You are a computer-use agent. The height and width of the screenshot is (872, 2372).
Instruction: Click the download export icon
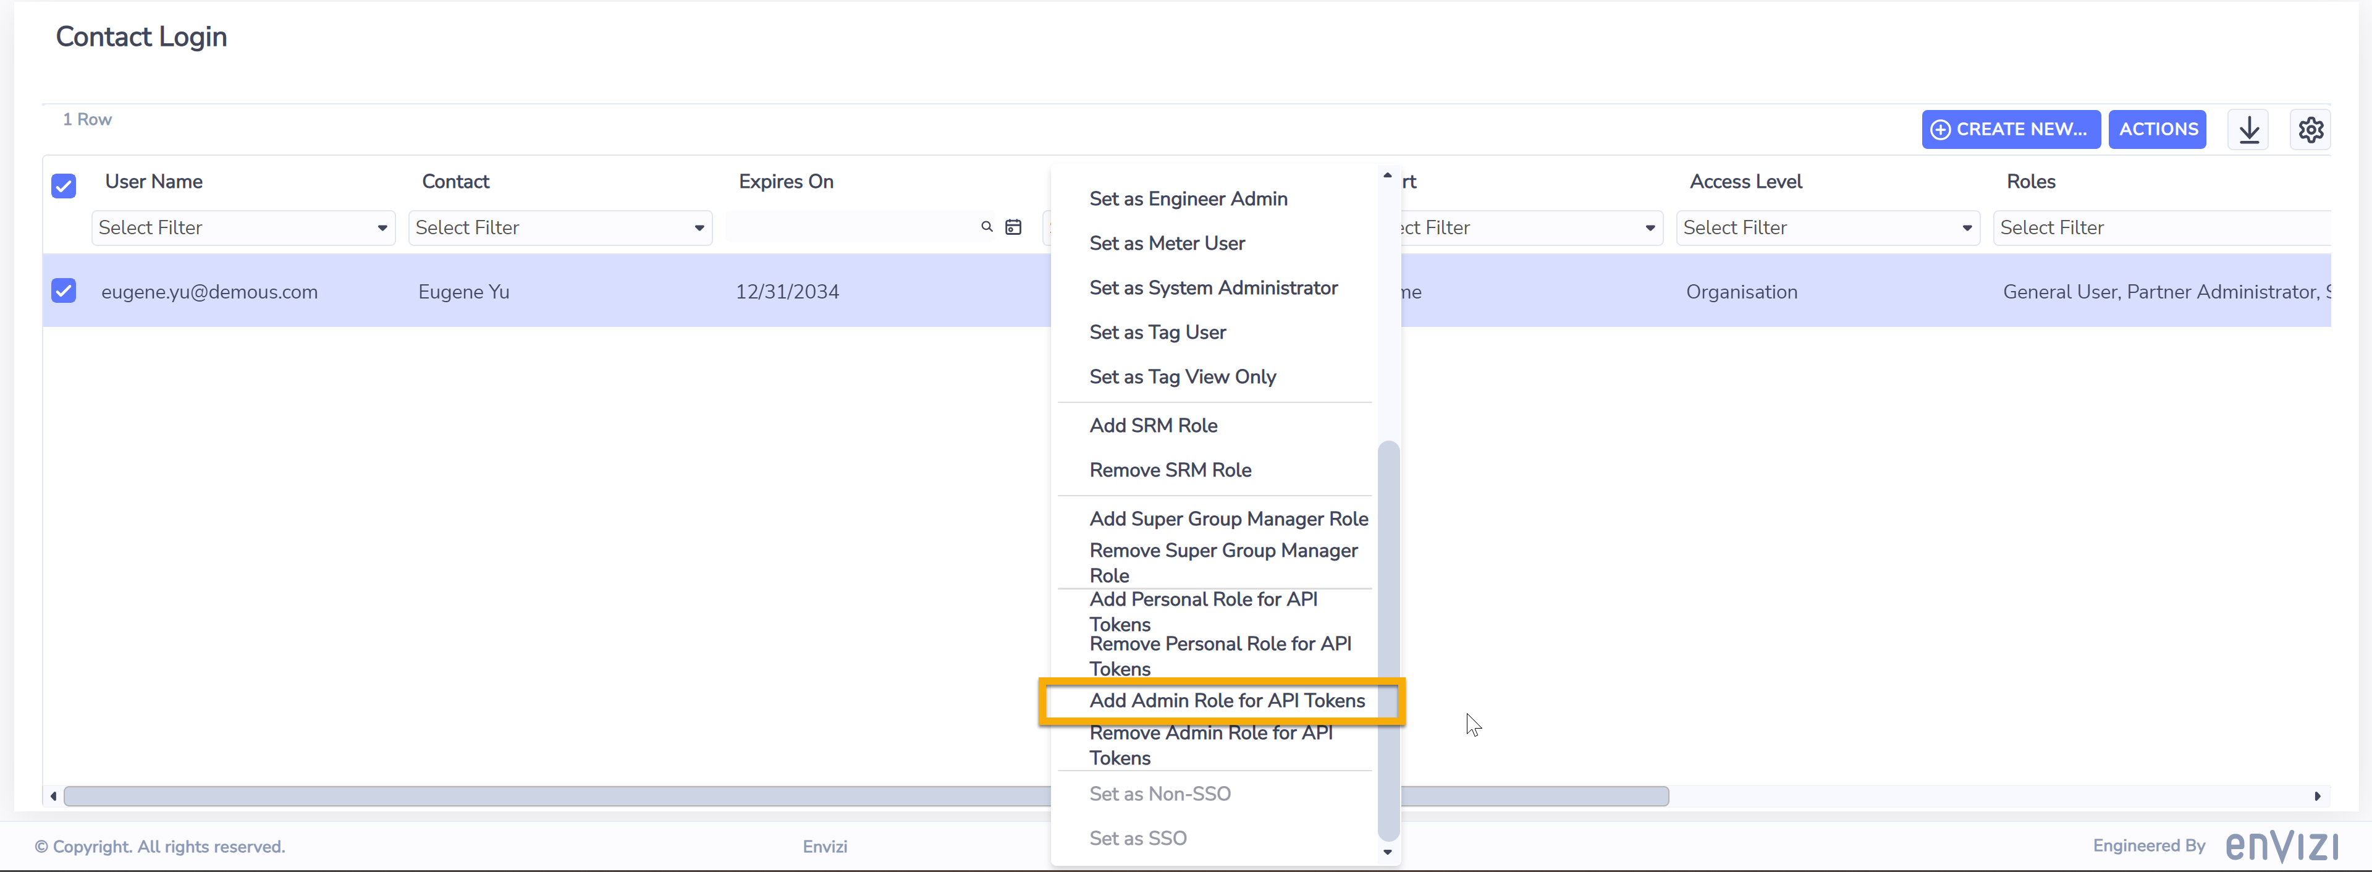[2248, 130]
